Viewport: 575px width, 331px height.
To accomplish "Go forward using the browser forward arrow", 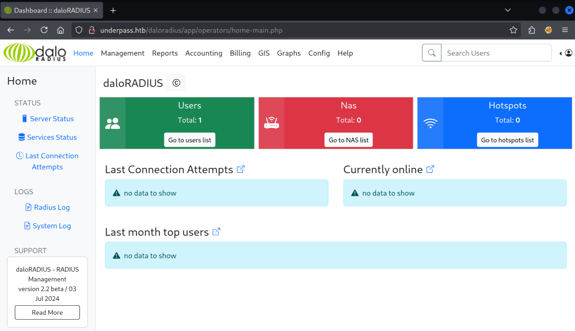I will tap(28, 30).
